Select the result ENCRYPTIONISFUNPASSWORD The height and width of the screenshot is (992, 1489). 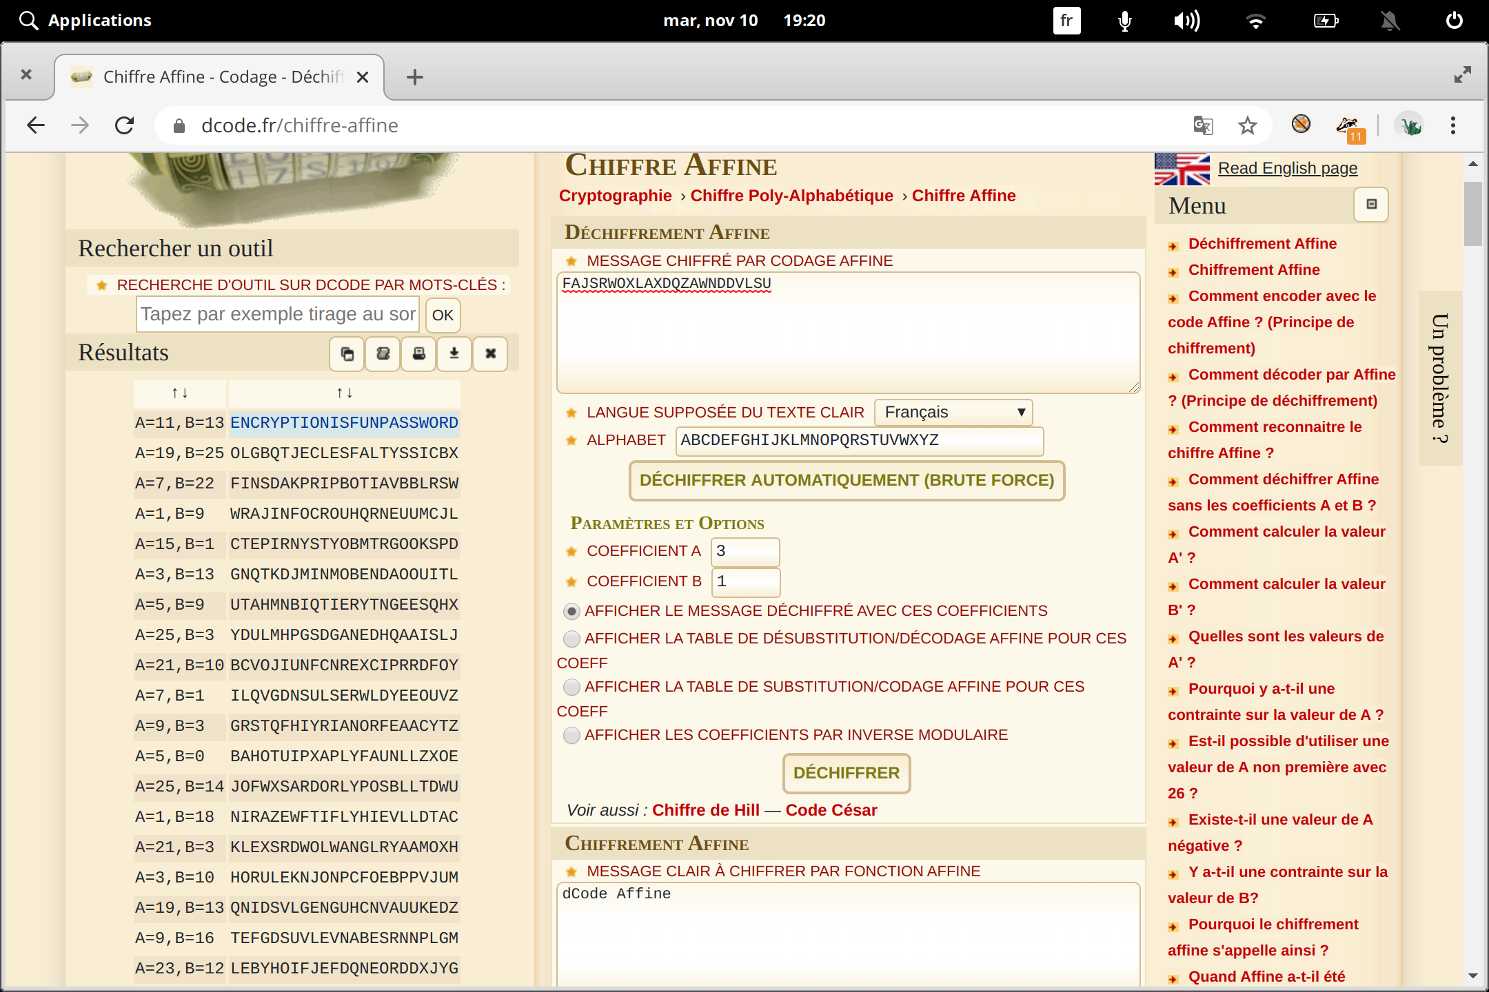[x=343, y=422]
